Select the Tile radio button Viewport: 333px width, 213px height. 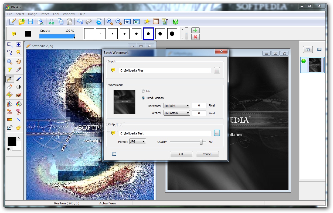click(x=143, y=91)
